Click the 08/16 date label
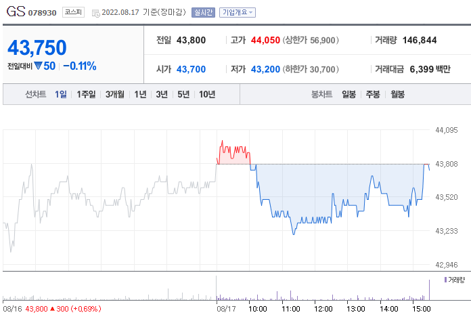Screen dimensions: 471x321 [12, 309]
